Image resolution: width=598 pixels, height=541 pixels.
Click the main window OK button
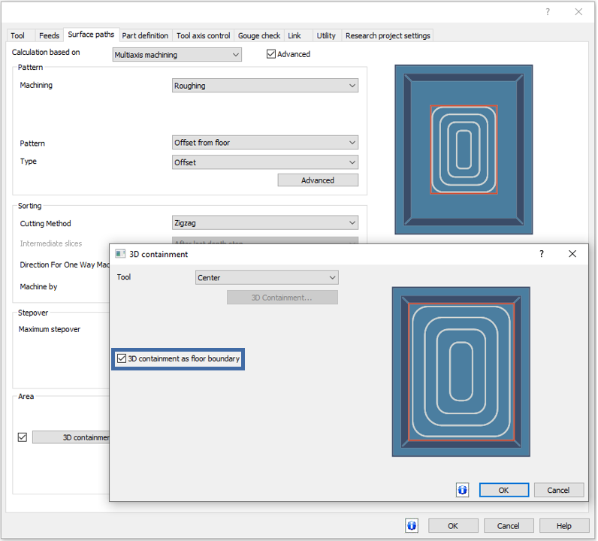coord(453,526)
